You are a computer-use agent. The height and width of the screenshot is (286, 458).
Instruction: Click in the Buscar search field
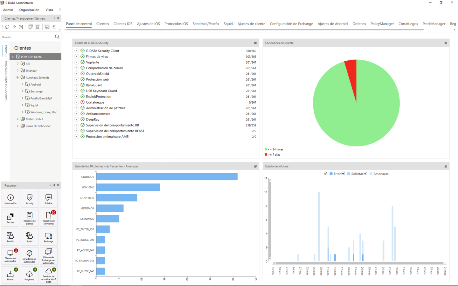pos(27,37)
